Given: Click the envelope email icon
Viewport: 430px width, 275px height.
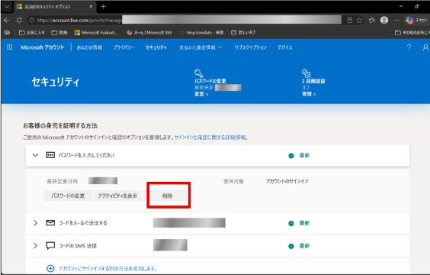Looking at the screenshot, I should coord(50,223).
